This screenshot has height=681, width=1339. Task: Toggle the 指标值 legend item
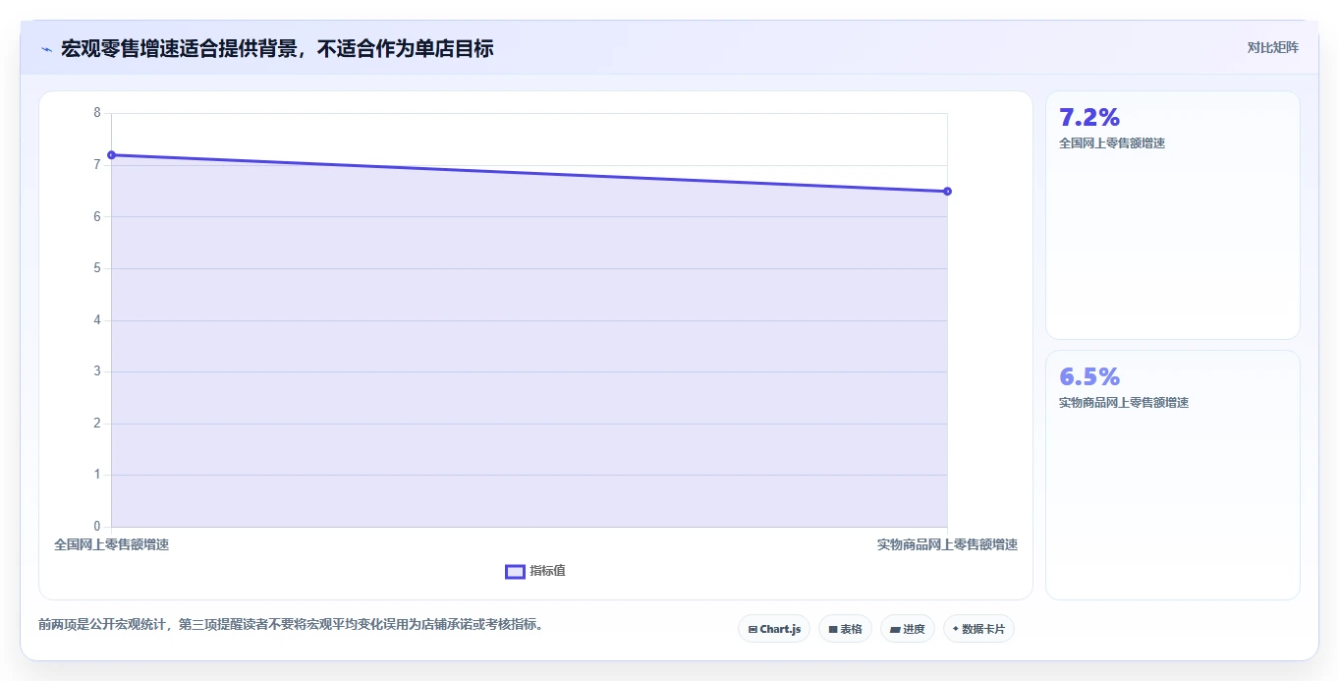[535, 572]
